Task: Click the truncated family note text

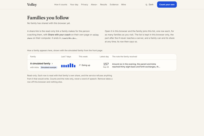Action: (x=136, y=65)
